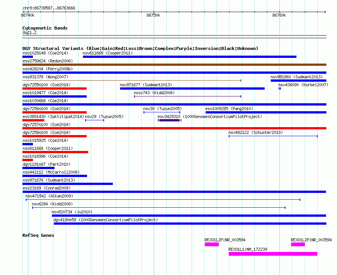Click the nsv6284 (Kidd2008) label
The width and height of the screenshot is (337, 275).
point(52,204)
